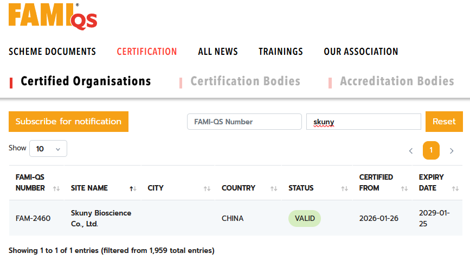Sort by Expiry Date column arrows
Image resolution: width=470 pixels, height=266 pixels.
(455, 188)
